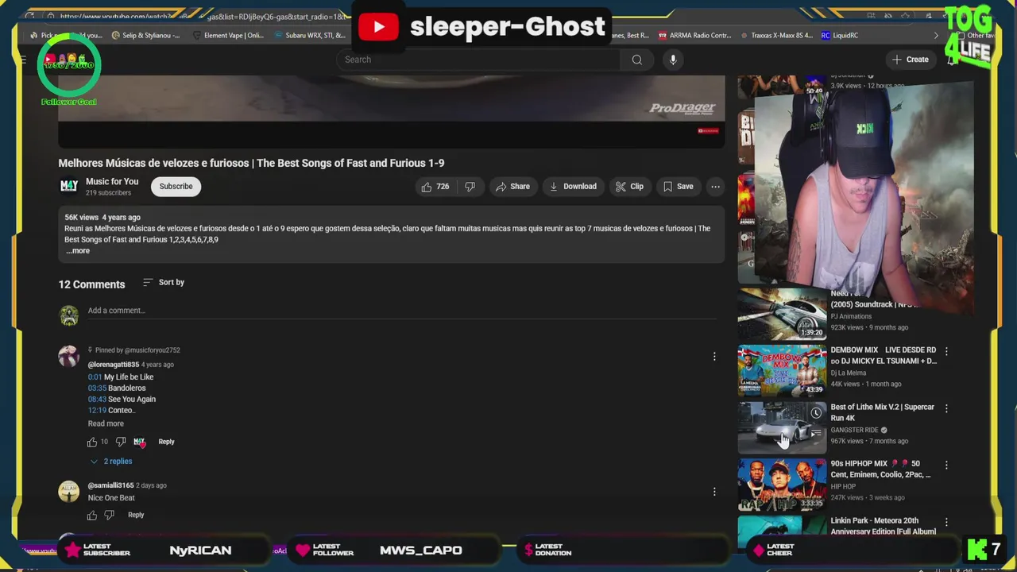Dislike samialli3165's comment
The image size is (1017, 572).
click(110, 515)
